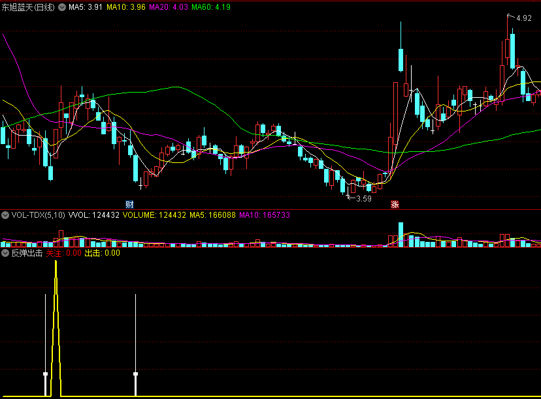Expand the main chart indicator dropdown arrow
Screen dimensions: 541x399
pyautogui.click(x=62, y=7)
